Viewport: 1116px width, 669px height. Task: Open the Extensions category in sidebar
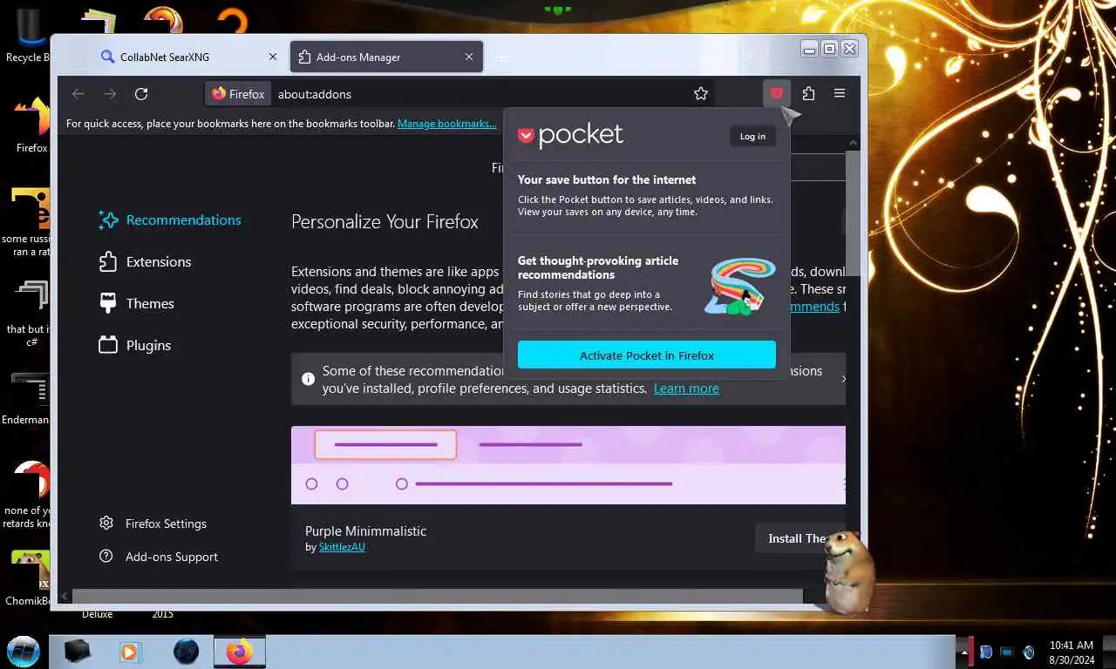[145, 261]
